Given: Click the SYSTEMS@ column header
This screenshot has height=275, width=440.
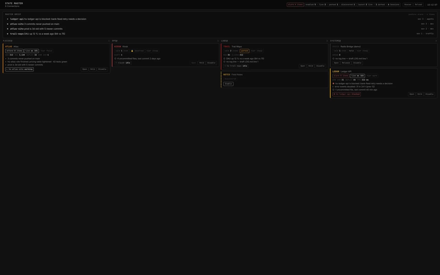Looking at the screenshot, I should point(335,41).
